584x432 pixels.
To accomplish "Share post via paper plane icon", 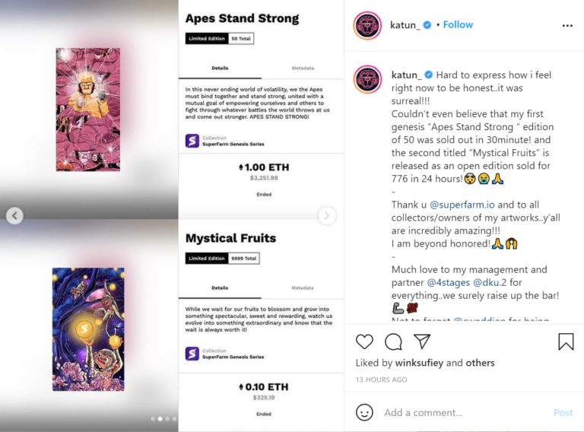I will [422, 341].
